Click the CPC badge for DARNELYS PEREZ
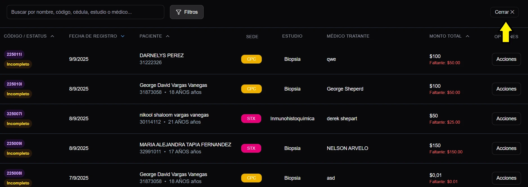 [x=251, y=59]
